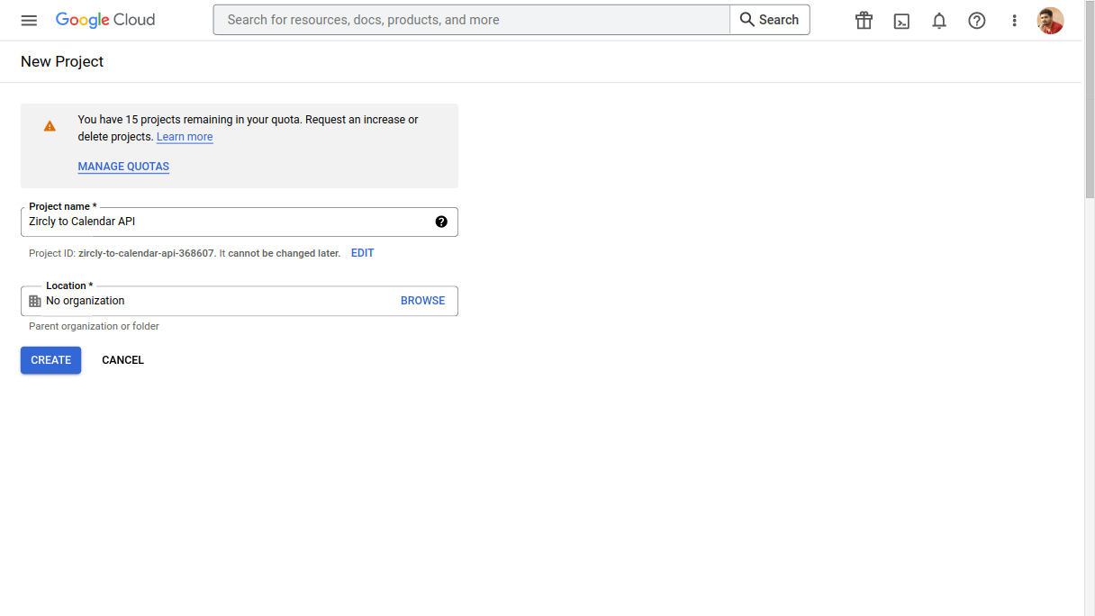
Task: Open the help question mark menu
Action: pos(977,21)
